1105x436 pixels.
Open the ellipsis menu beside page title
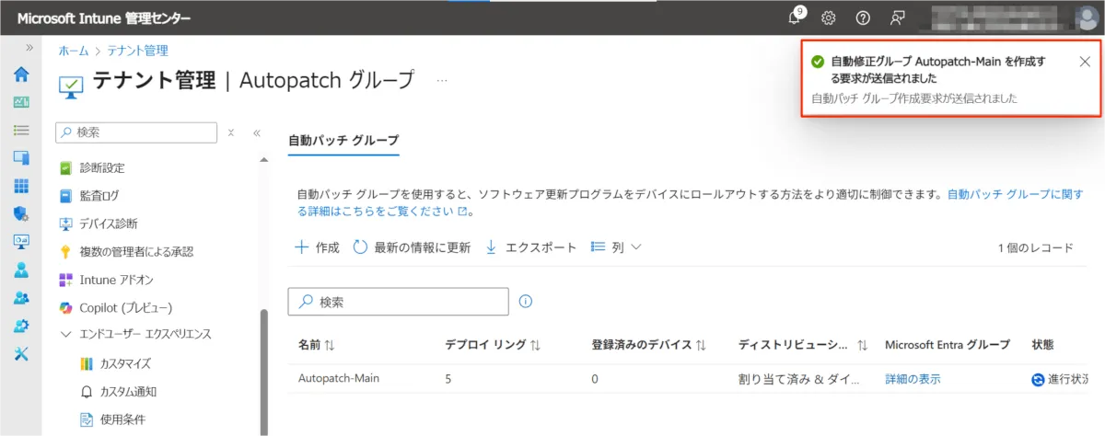pos(442,81)
